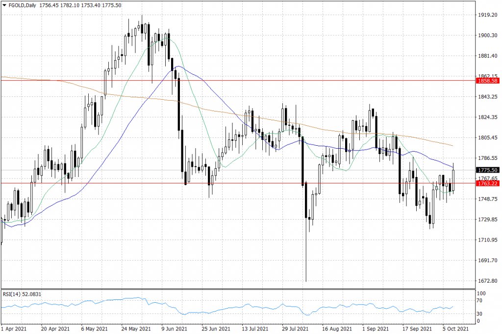Click the 1691.70 price axis label
The width and height of the screenshot is (502, 334).
(488, 260)
